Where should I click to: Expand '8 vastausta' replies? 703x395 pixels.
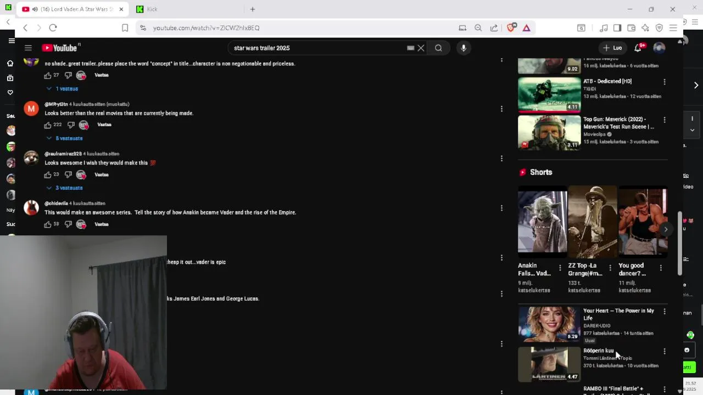point(64,138)
